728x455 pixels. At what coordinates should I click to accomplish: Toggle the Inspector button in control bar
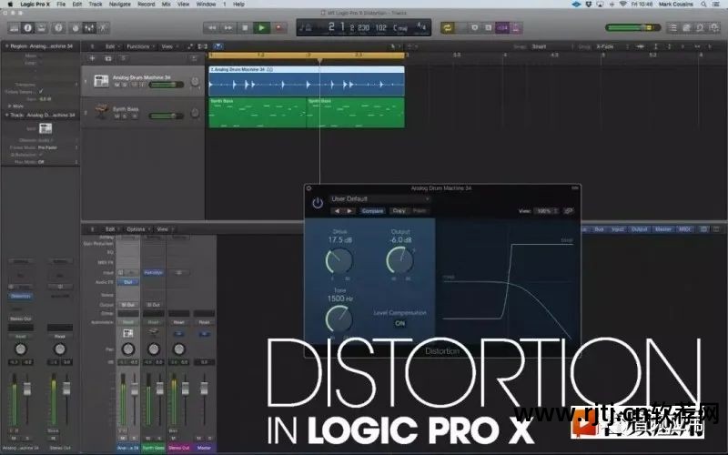pyautogui.click(x=28, y=28)
